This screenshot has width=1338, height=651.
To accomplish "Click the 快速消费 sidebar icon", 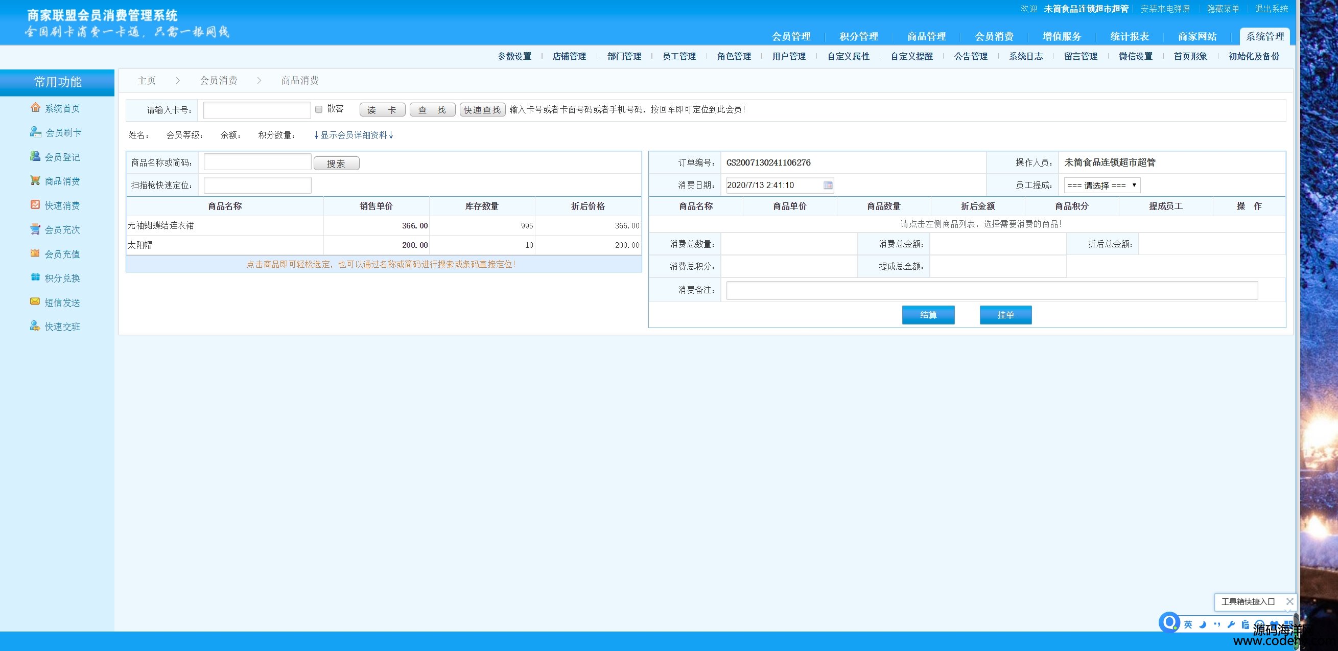I will [35, 205].
